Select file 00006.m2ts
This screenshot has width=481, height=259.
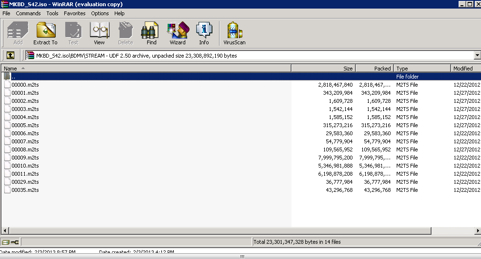tap(25, 133)
